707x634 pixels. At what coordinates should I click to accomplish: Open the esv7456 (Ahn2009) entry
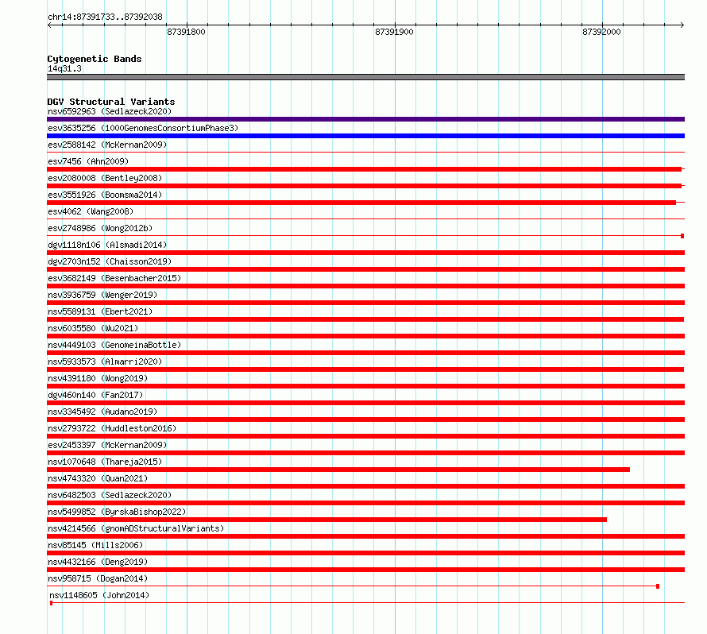point(88,161)
